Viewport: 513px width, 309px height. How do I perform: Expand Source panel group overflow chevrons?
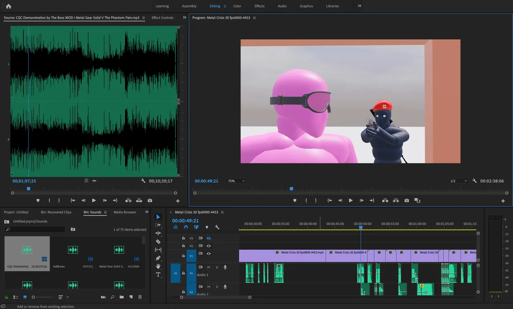point(184,18)
